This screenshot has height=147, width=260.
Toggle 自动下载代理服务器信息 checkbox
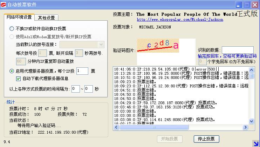(19, 79)
